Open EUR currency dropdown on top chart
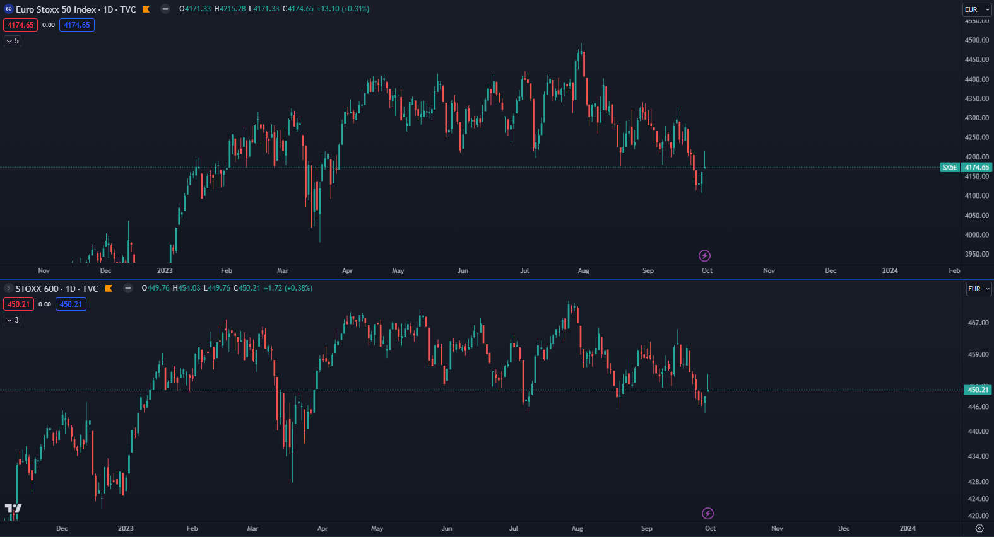The width and height of the screenshot is (994, 537). (977, 9)
